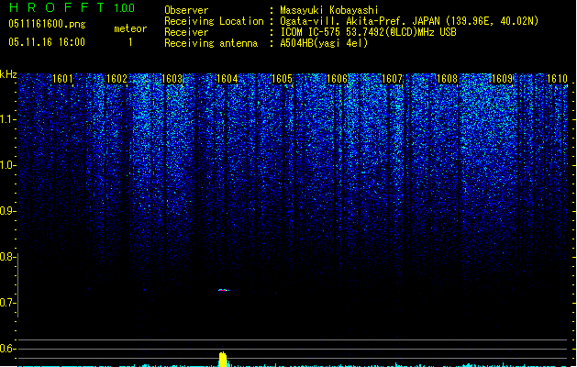Click the 1.1 kHz axis label
This screenshot has width=577, height=367.
click(x=7, y=119)
